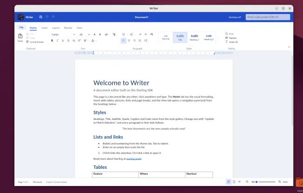Click the word count in status bar
The image size is (303, 193).
(37, 182)
